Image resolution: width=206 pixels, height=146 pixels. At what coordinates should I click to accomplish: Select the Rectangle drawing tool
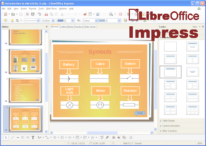click(23, 137)
